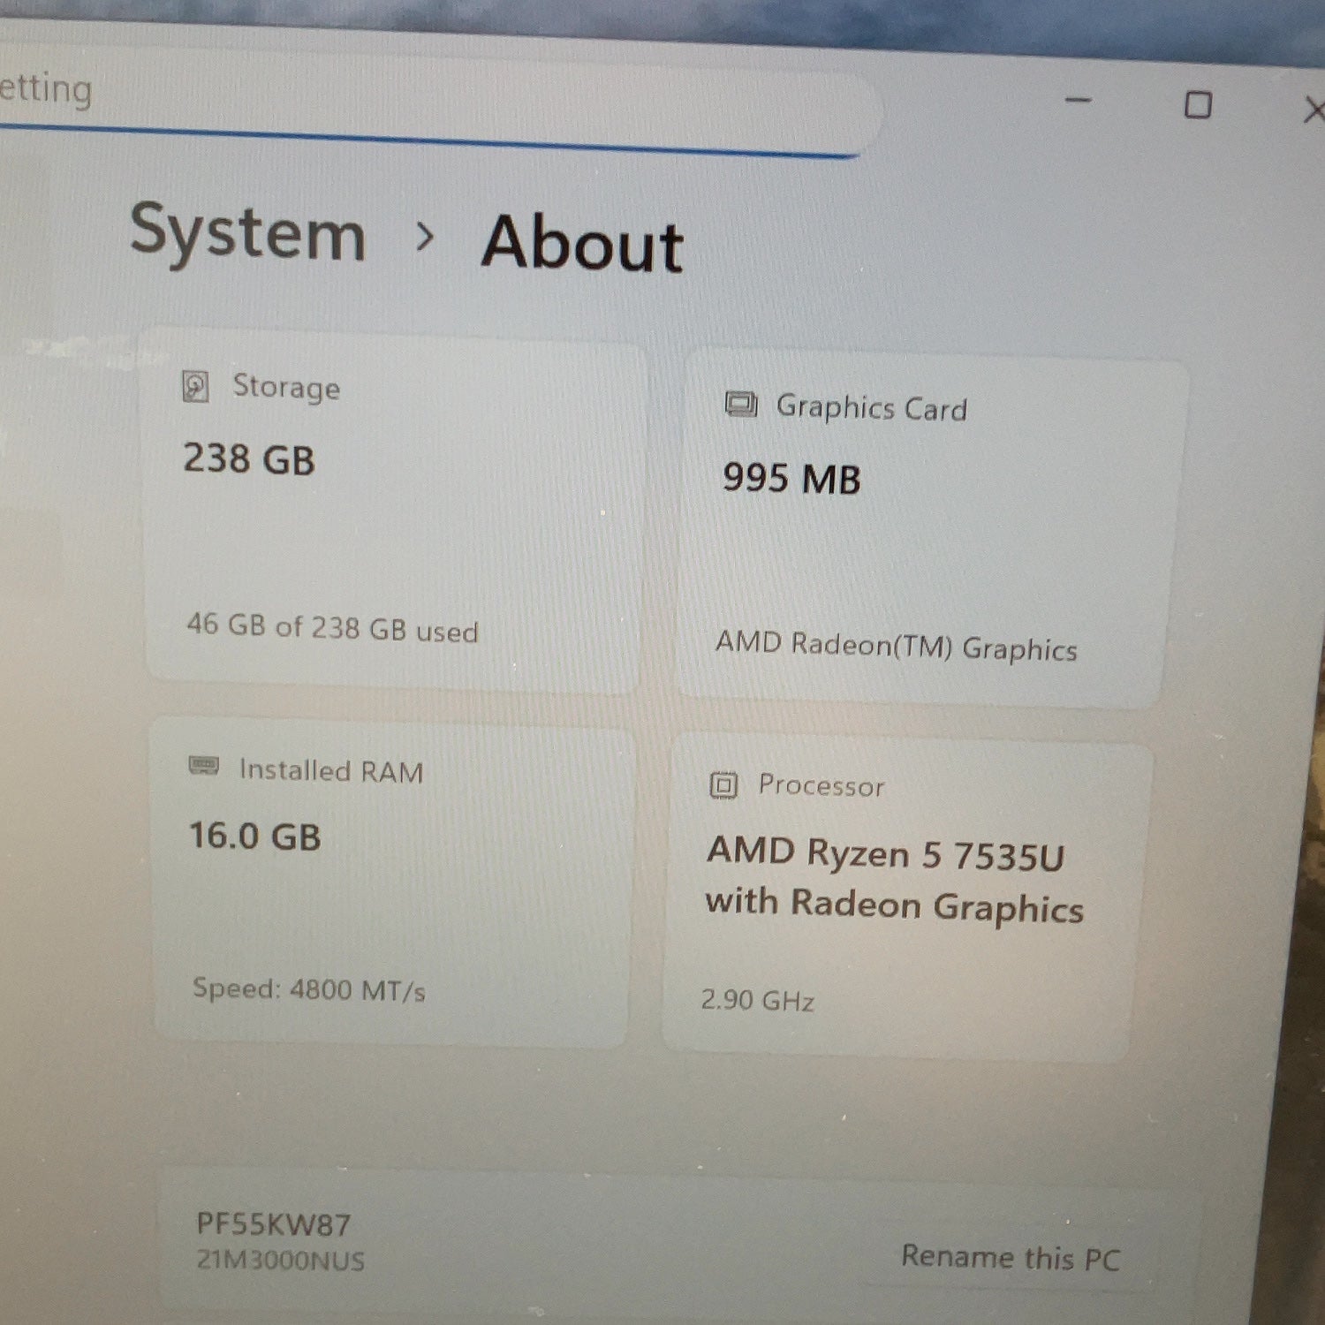Viewport: 1325px width, 1325px height.
Task: Click the Installed RAM icon
Action: [x=204, y=765]
